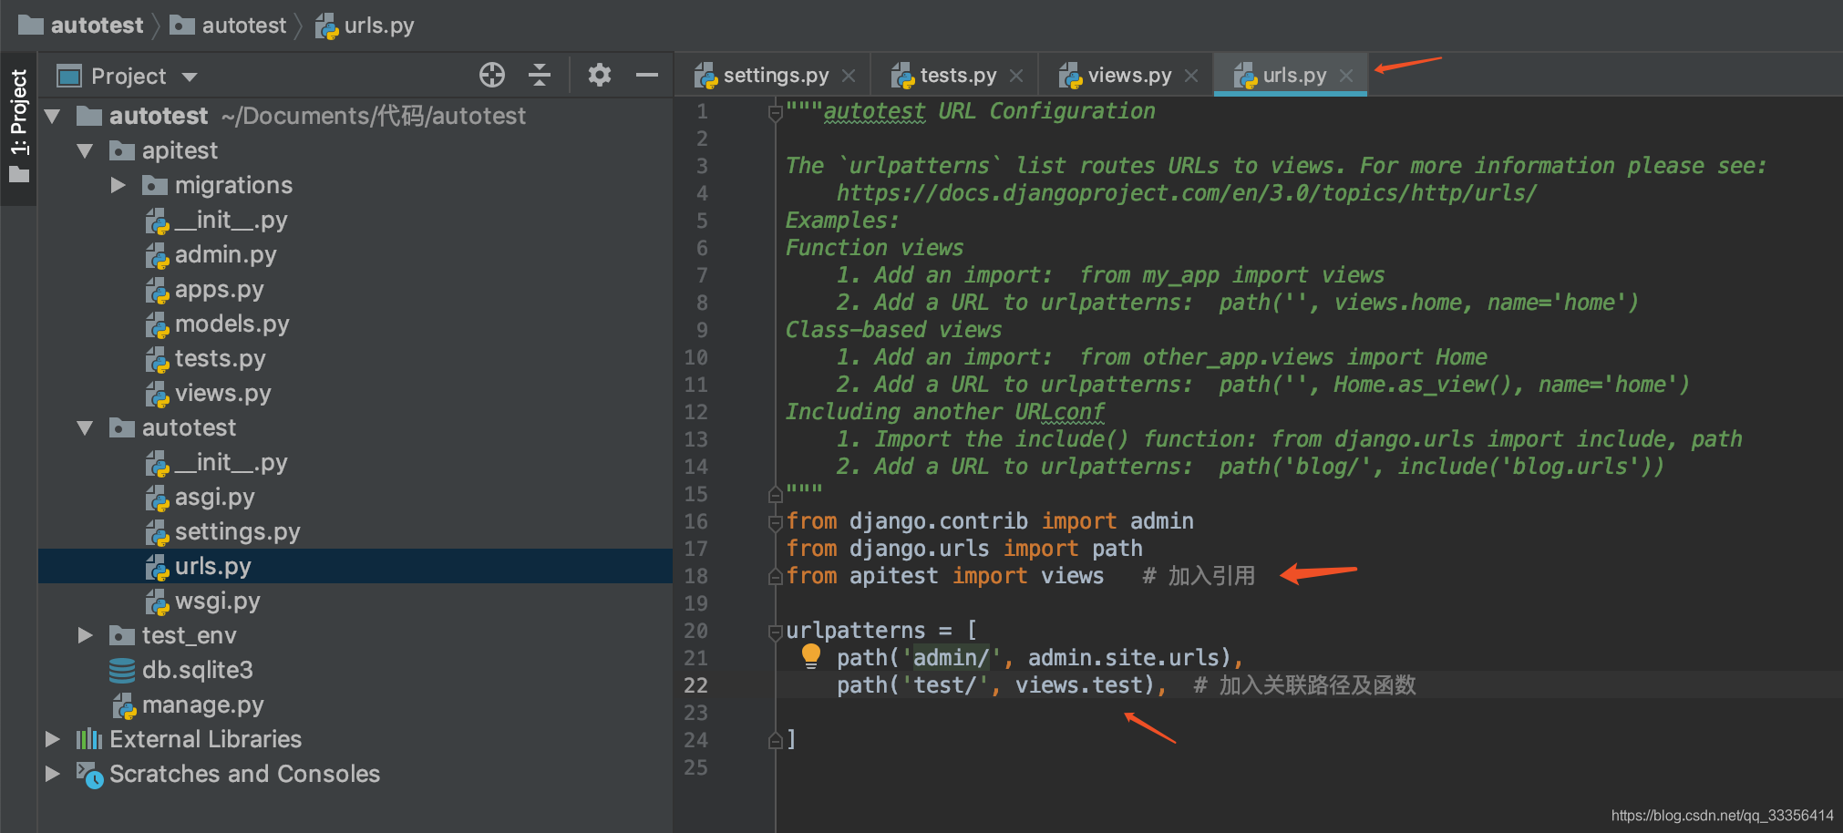Click the External Libraries bar-chart icon
The image size is (1843, 833).
[x=89, y=739]
